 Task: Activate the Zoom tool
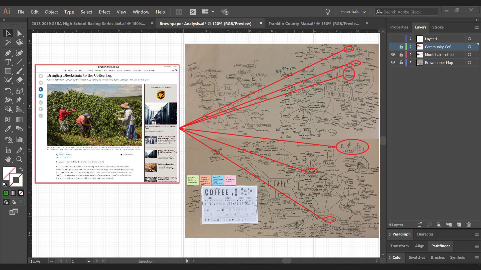click(x=19, y=159)
